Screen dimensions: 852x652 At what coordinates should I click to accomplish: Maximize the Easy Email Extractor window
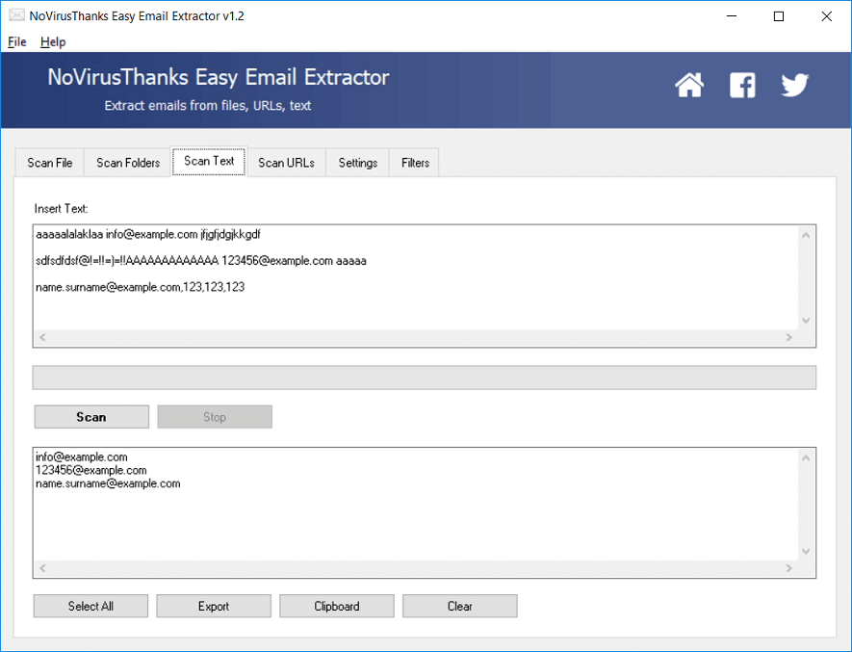point(779,15)
